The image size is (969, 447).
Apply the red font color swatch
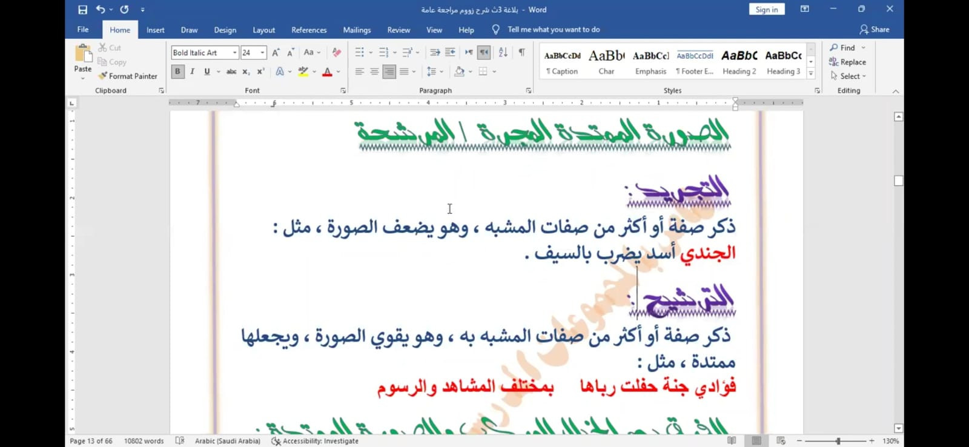(x=327, y=71)
